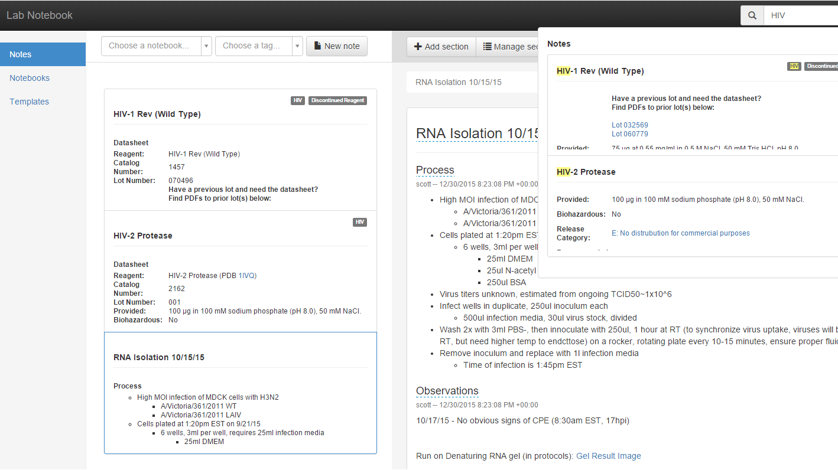Open Templates in the sidebar

(x=29, y=102)
